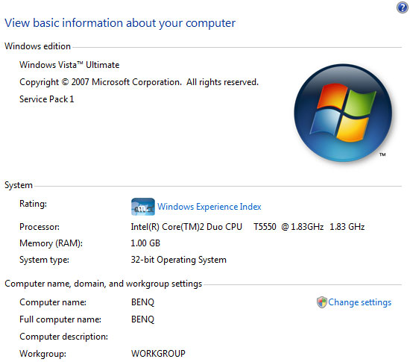Click '32-bit Operating System' value
This screenshot has width=410, height=362.
click(x=179, y=260)
